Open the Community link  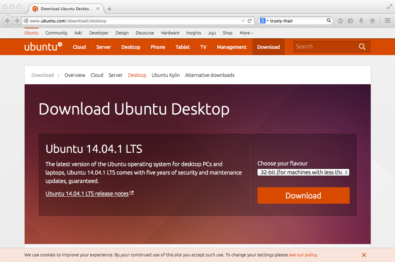click(x=56, y=33)
